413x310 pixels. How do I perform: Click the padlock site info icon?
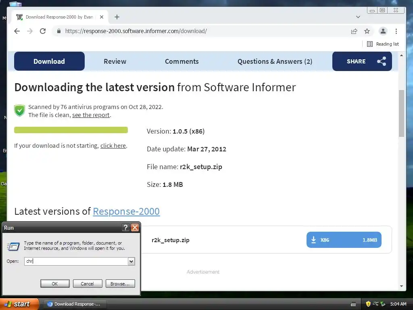[x=59, y=31]
